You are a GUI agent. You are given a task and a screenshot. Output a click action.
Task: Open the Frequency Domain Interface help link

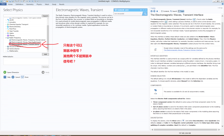coord(183,50)
